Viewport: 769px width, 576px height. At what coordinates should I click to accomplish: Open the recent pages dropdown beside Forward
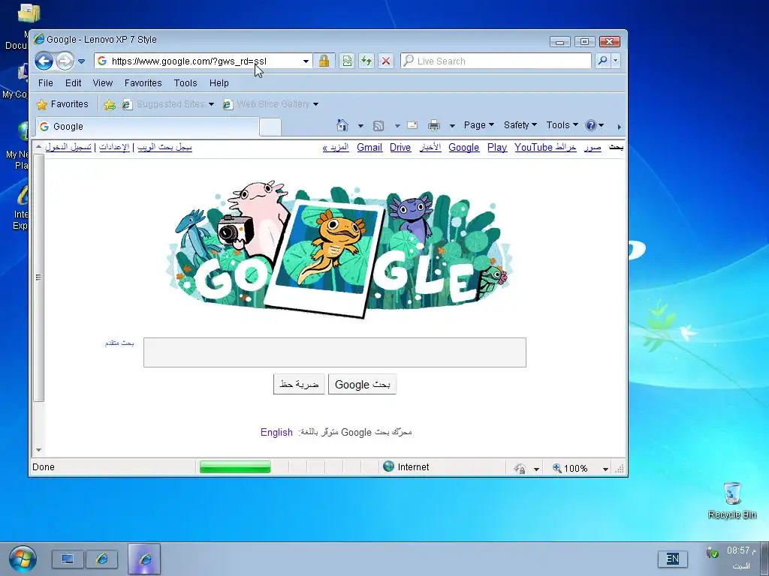[x=81, y=61]
